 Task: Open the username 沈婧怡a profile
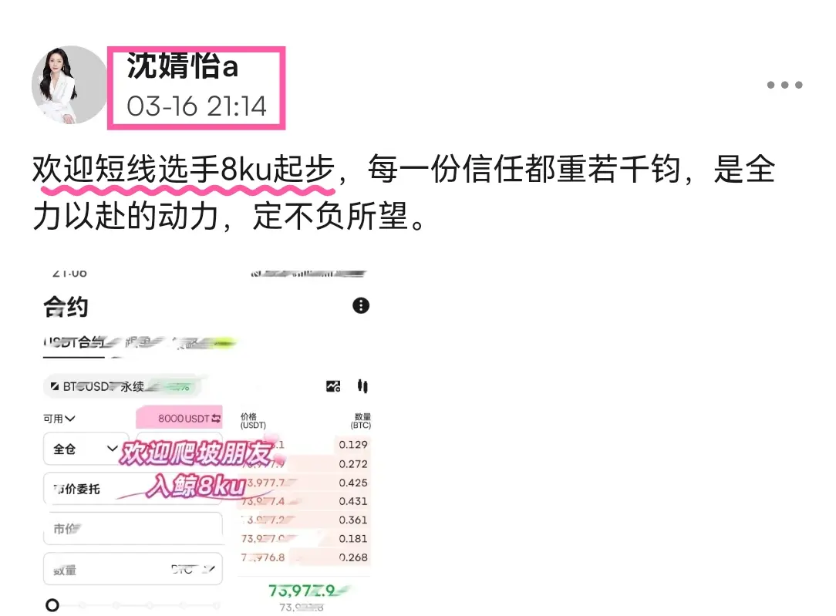point(182,66)
